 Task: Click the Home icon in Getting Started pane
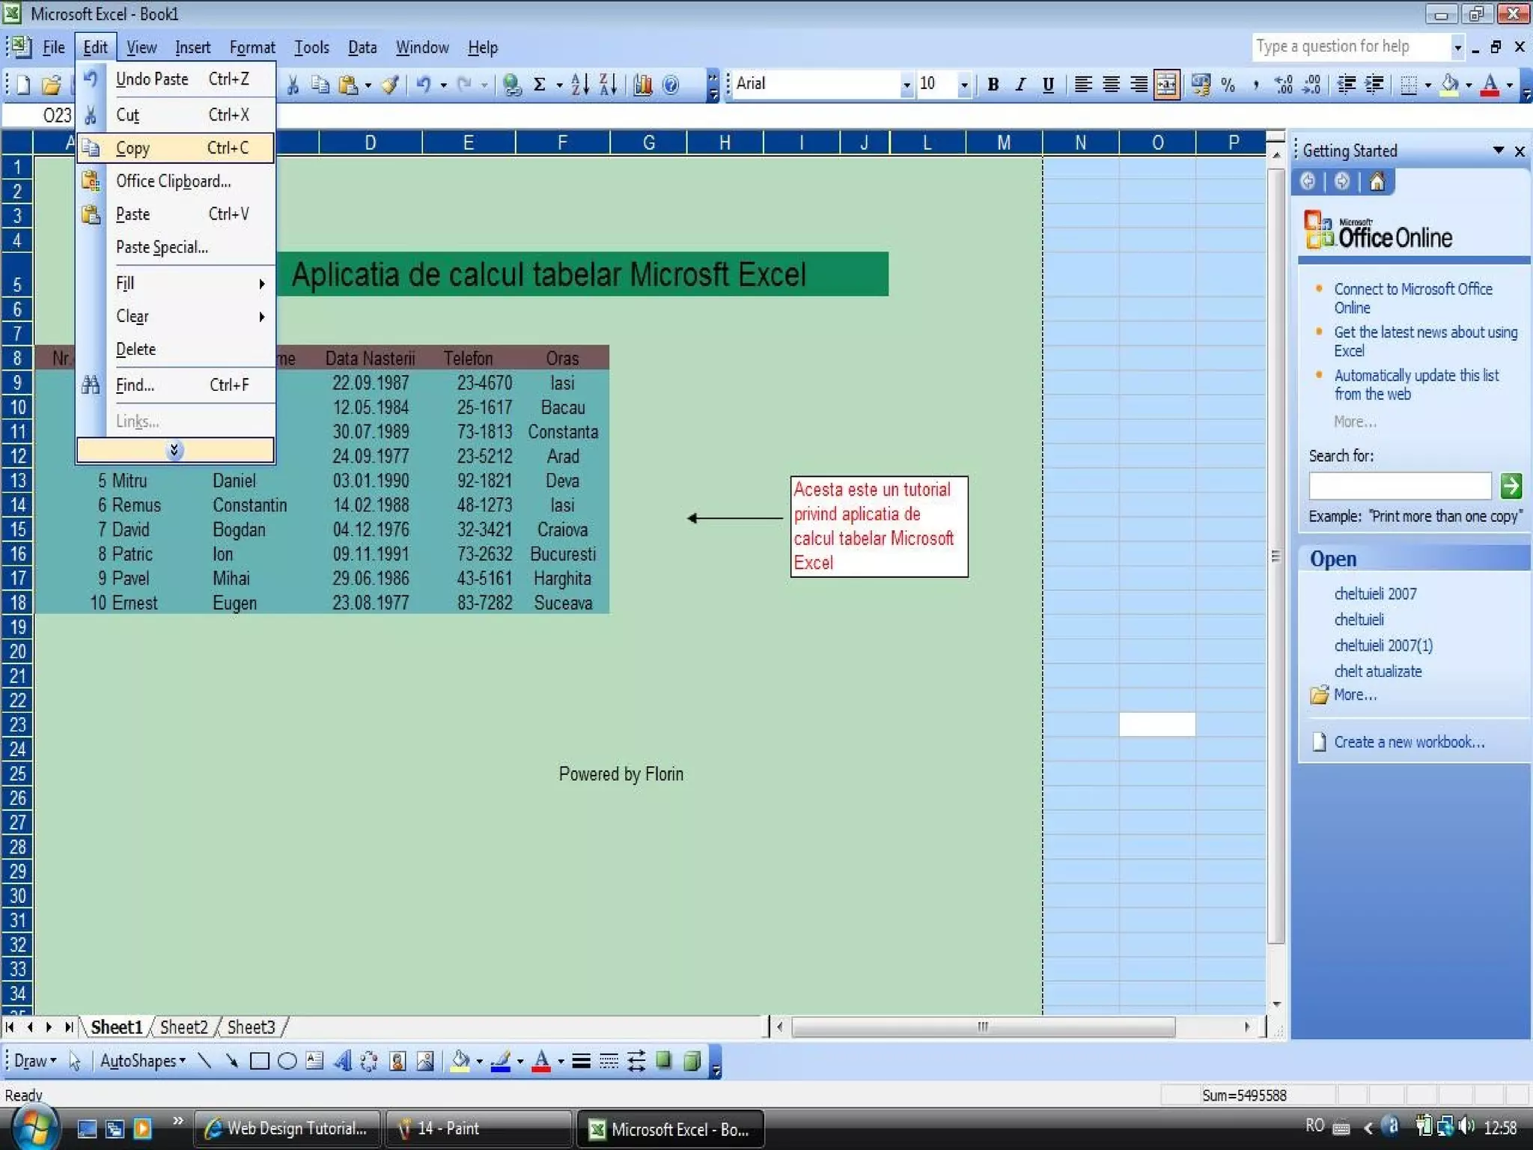coord(1377,181)
